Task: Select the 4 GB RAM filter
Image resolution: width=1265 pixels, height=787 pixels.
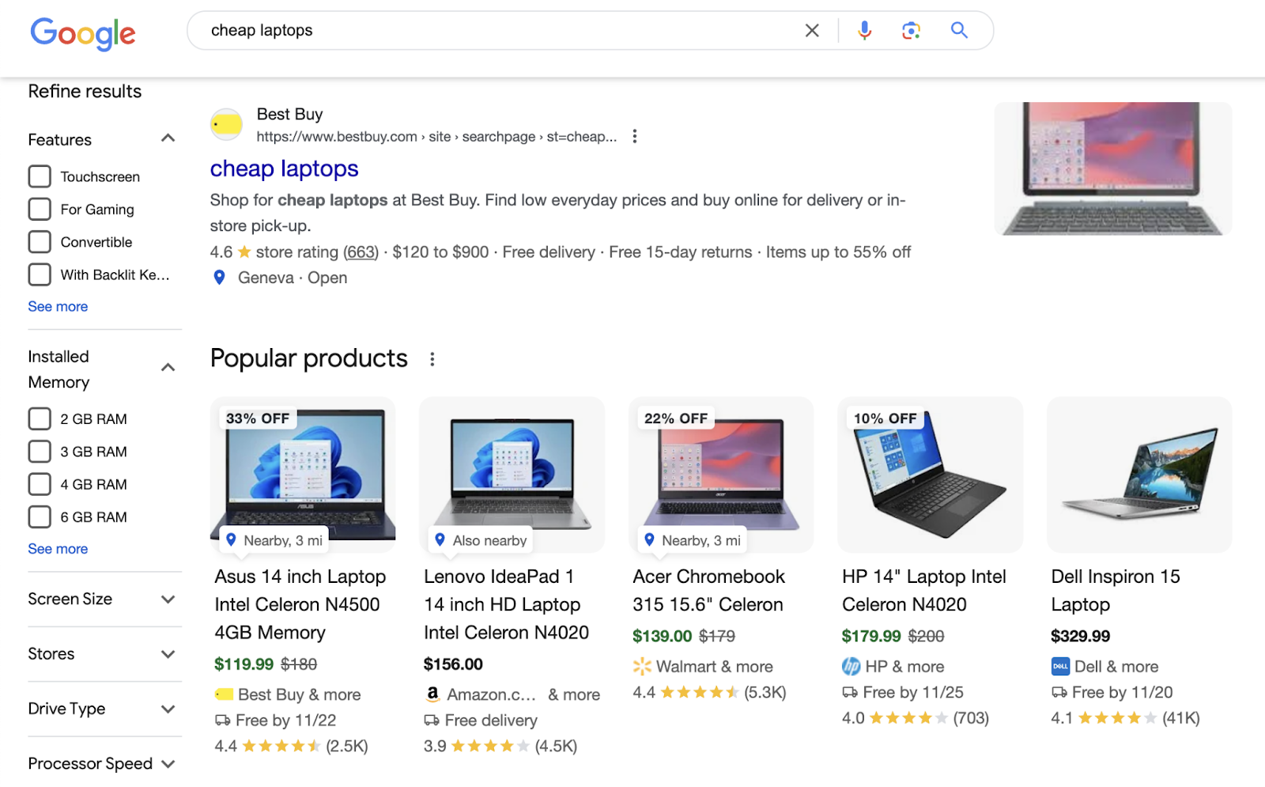Action: coord(39,483)
